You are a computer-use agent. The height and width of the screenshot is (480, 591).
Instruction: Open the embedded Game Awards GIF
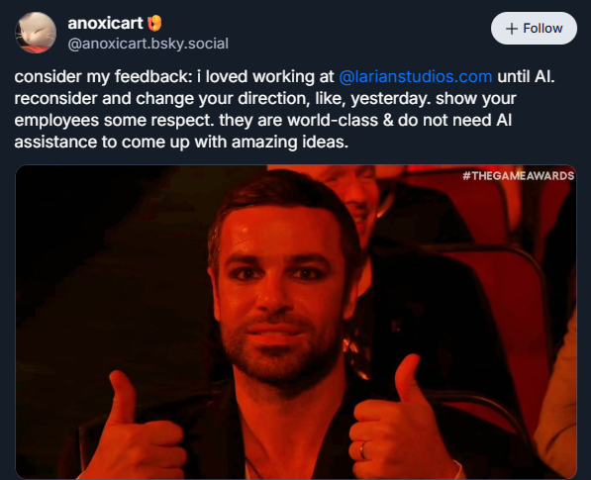[x=296, y=322]
